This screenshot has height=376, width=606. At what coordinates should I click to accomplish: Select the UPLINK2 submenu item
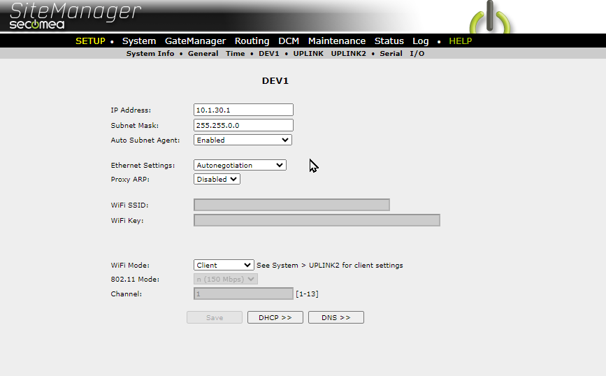[348, 53]
